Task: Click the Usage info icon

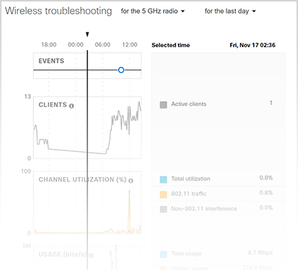Action: [91, 255]
